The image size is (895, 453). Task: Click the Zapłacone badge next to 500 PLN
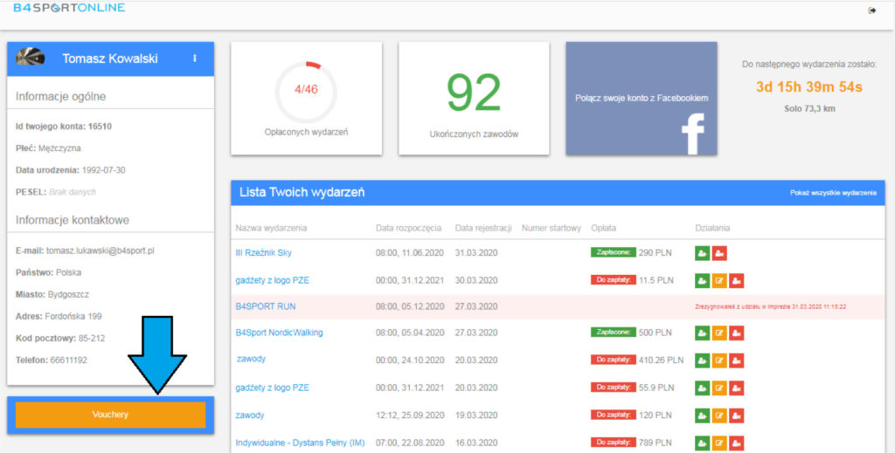(614, 333)
